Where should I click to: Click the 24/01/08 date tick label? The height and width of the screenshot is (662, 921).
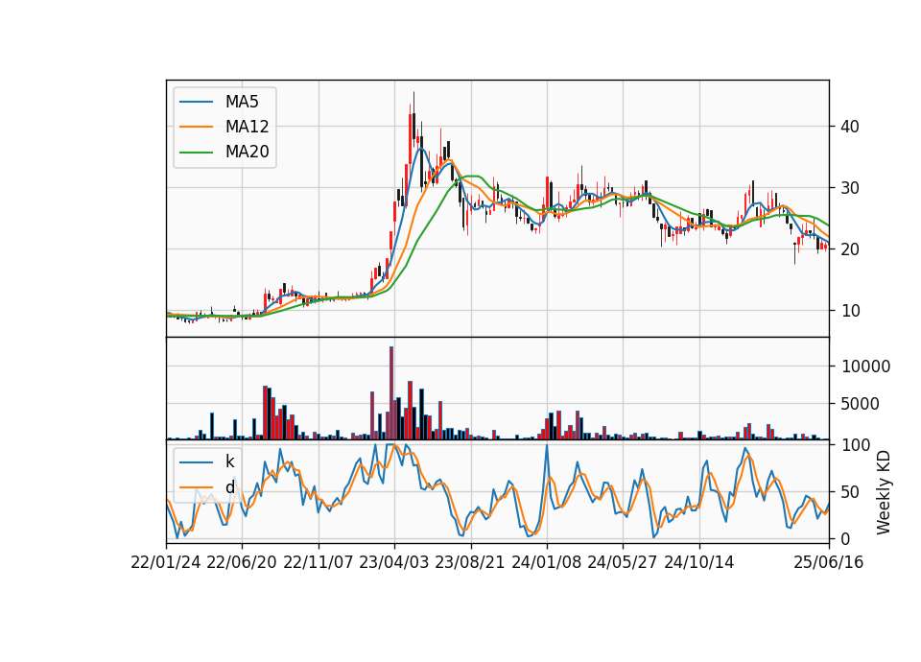coord(546,562)
